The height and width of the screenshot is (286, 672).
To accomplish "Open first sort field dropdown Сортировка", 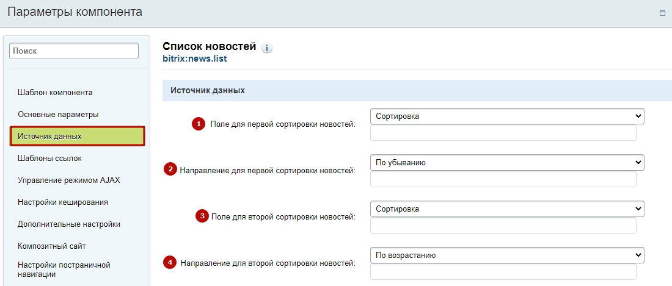I will click(x=507, y=116).
